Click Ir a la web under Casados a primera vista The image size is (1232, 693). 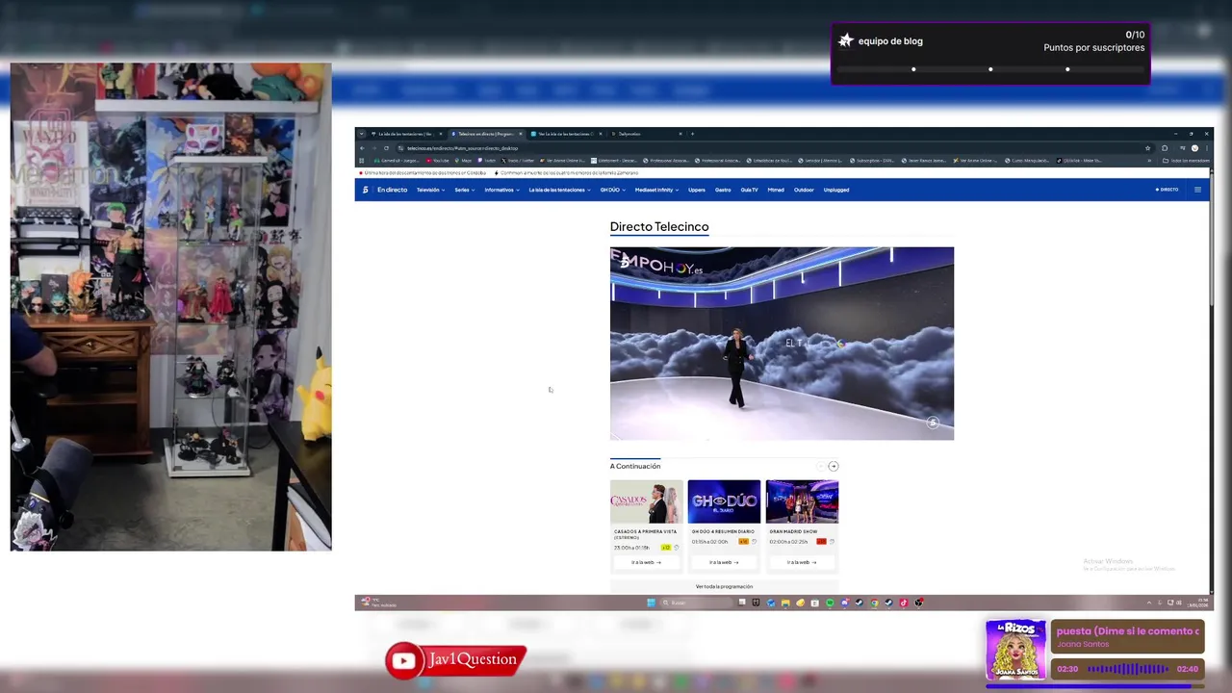point(647,562)
